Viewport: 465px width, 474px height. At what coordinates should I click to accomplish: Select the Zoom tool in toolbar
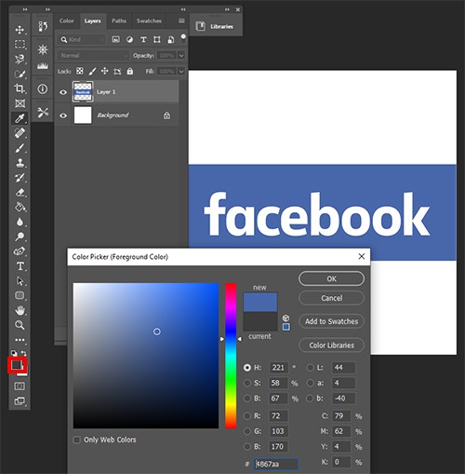(x=20, y=325)
